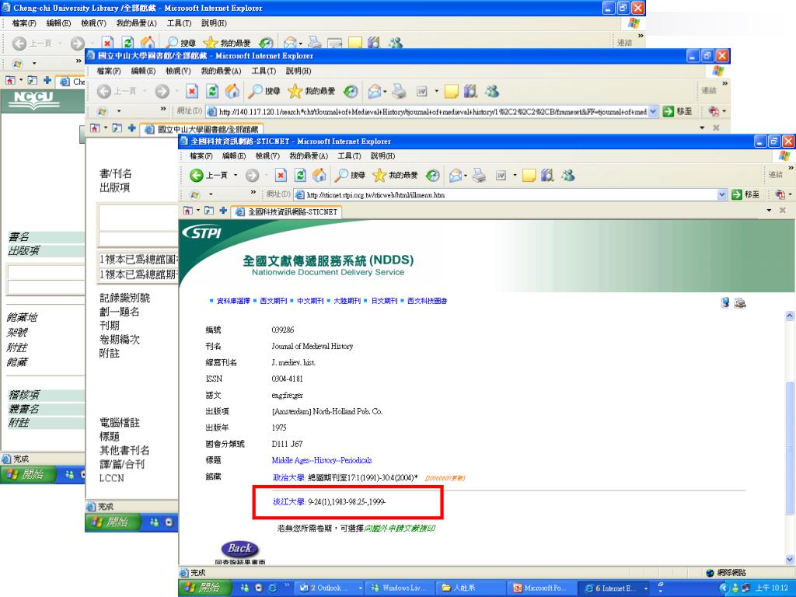796x597 pixels.
Task: Select the 全國科技資訊網路-STICNET tab
Action: pyautogui.click(x=286, y=211)
